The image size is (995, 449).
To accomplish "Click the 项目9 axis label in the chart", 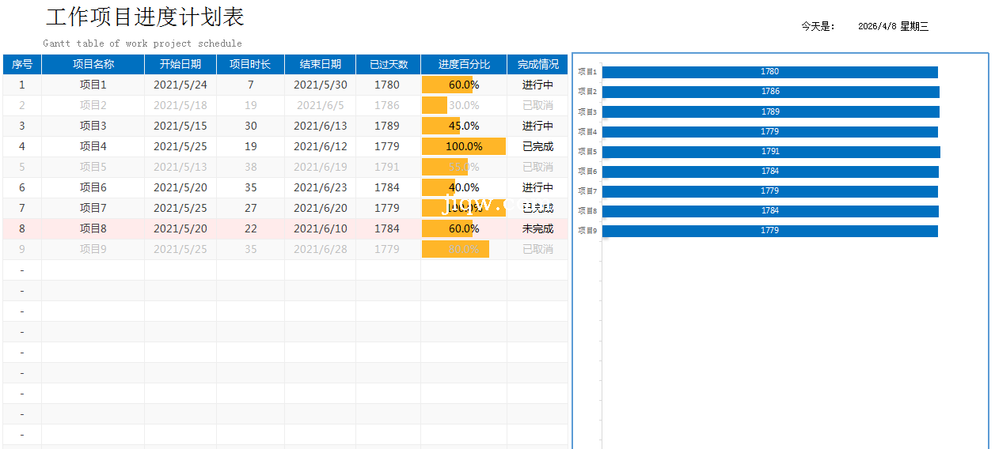I will tap(587, 231).
